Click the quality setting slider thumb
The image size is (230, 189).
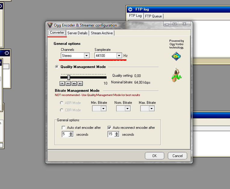click(x=69, y=77)
